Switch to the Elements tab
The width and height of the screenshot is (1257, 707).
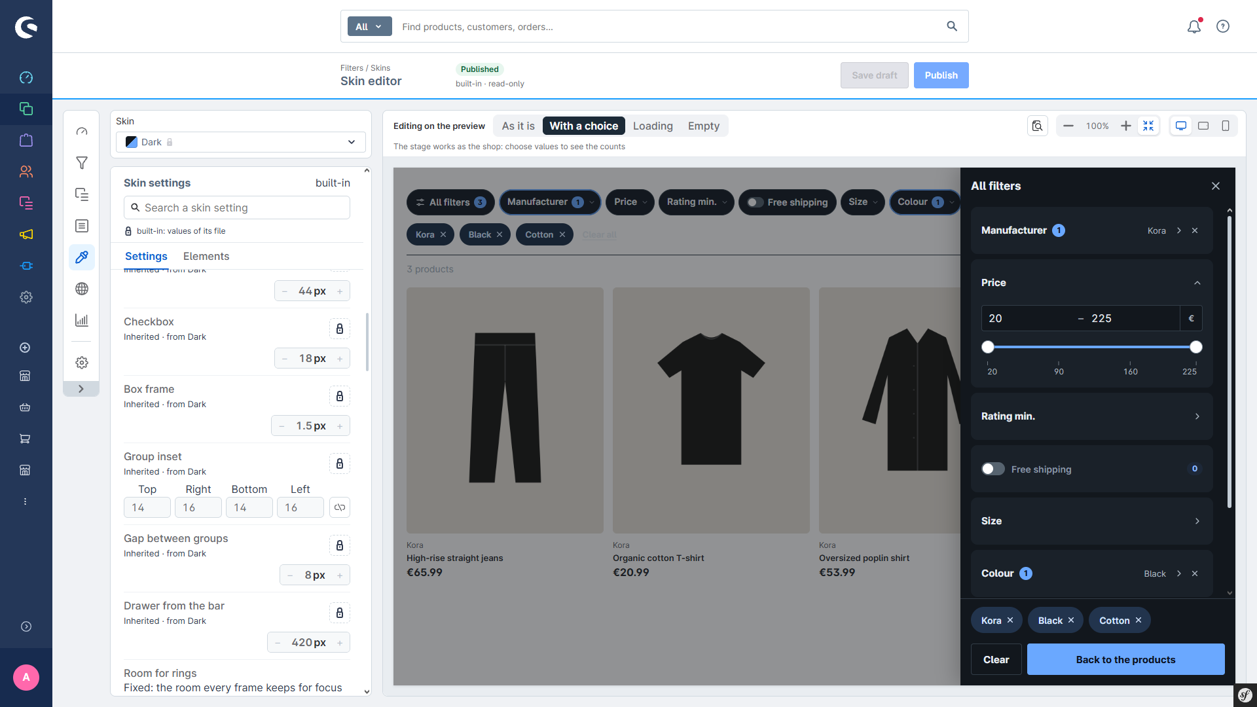click(206, 257)
